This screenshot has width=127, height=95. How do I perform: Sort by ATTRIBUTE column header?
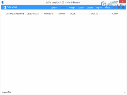[50, 14]
